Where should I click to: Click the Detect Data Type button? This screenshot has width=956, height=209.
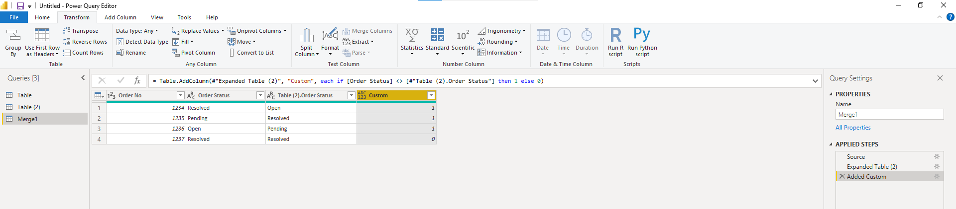click(x=142, y=42)
